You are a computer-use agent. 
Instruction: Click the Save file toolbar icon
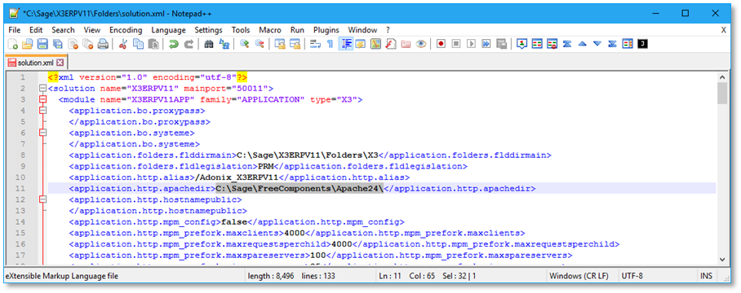[42, 44]
